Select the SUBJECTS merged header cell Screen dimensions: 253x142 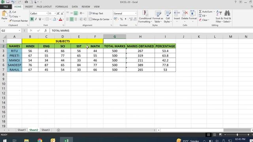point(62,41)
